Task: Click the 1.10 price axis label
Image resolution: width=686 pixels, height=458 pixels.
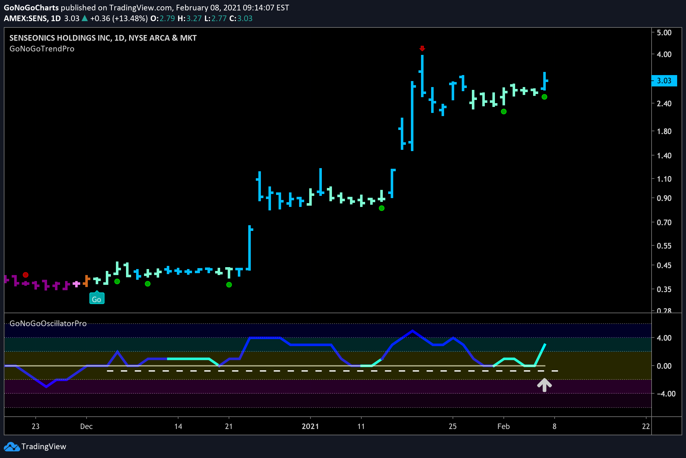Action: (x=664, y=179)
